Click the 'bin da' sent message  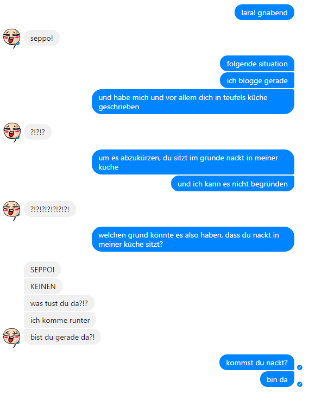click(277, 379)
